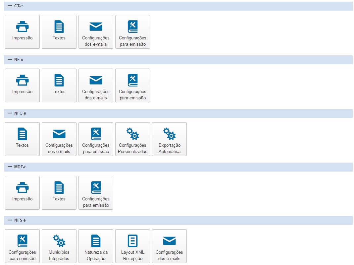Open Impressão in the MDF-e section
Image resolution: width=354 pixels, height=265 pixels.
click(22, 193)
